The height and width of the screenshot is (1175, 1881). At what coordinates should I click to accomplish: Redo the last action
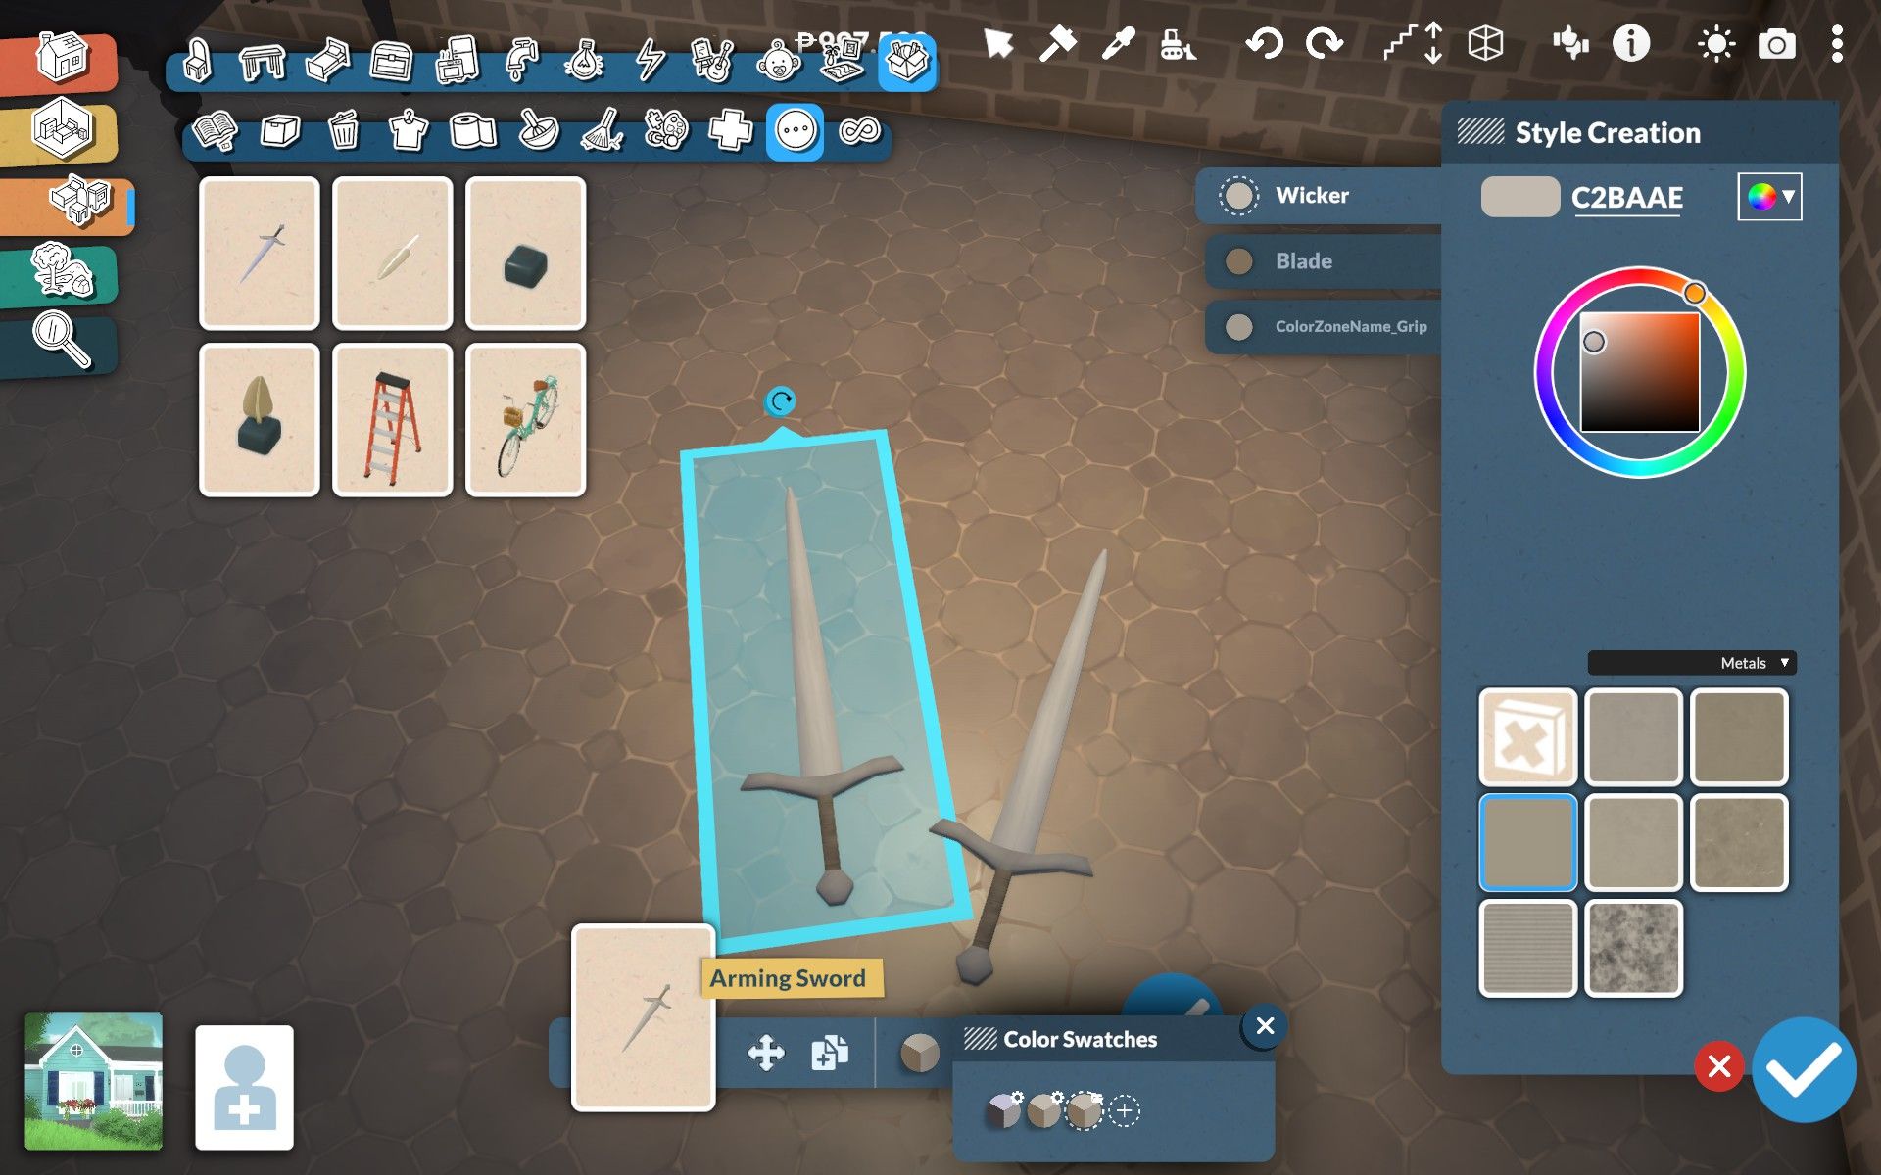(1325, 44)
